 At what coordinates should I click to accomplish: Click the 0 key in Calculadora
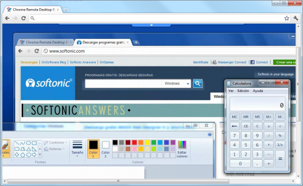(240, 164)
